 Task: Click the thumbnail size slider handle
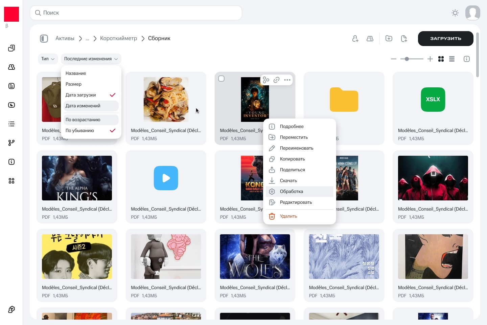click(x=407, y=59)
